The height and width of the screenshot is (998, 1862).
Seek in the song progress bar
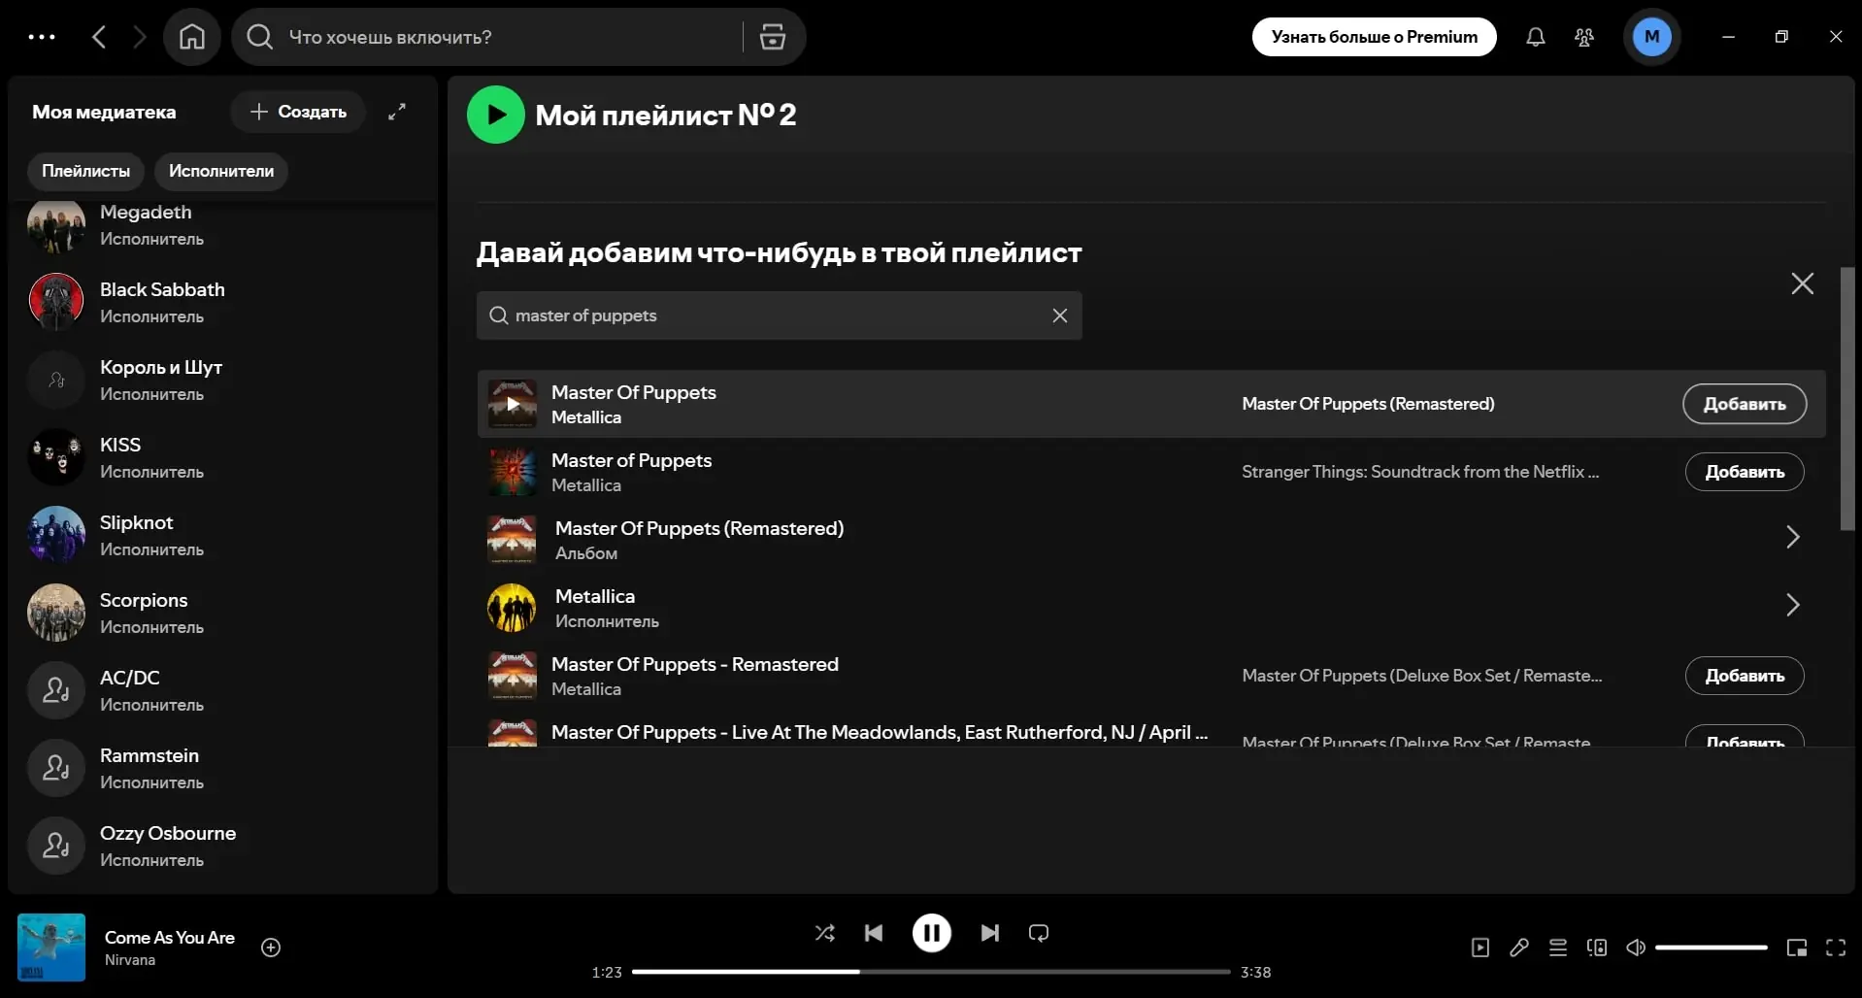coord(931,972)
